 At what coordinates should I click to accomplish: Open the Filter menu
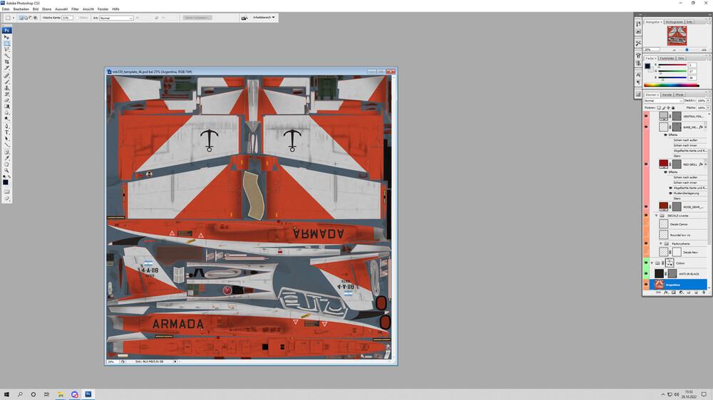[75, 9]
